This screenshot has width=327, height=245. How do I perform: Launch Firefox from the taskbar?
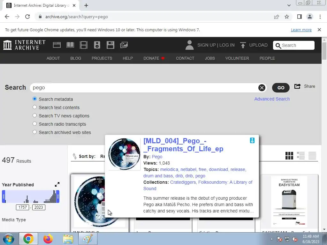coord(48,239)
